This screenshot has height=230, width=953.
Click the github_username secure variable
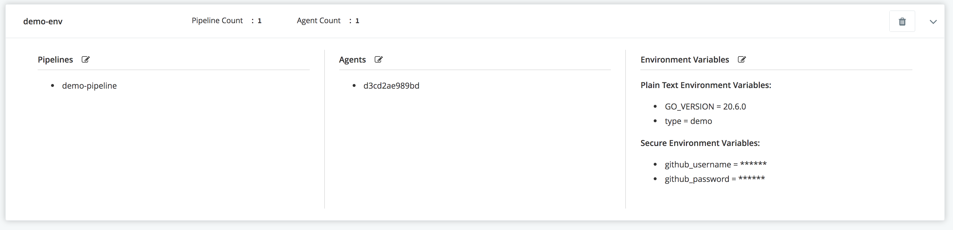[715, 164]
